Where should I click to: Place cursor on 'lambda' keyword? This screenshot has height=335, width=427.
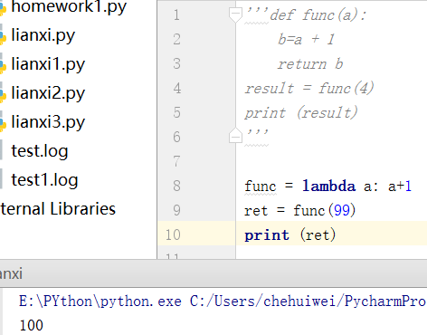(328, 186)
